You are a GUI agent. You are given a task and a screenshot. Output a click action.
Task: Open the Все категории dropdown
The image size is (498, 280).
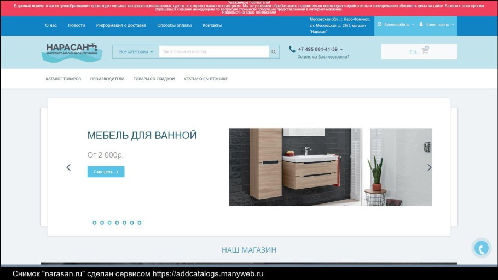tap(136, 52)
